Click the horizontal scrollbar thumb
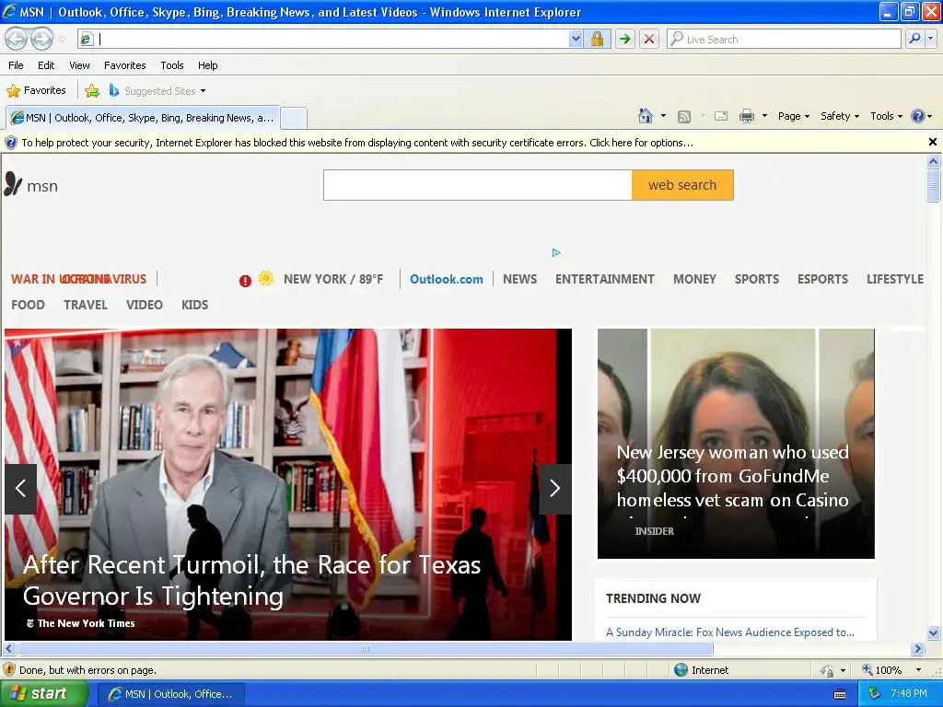The height and width of the screenshot is (707, 943). tap(365, 649)
